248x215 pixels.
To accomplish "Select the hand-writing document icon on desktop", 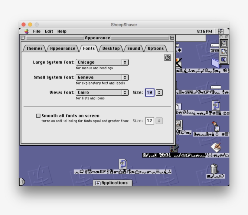I will coord(216,147).
